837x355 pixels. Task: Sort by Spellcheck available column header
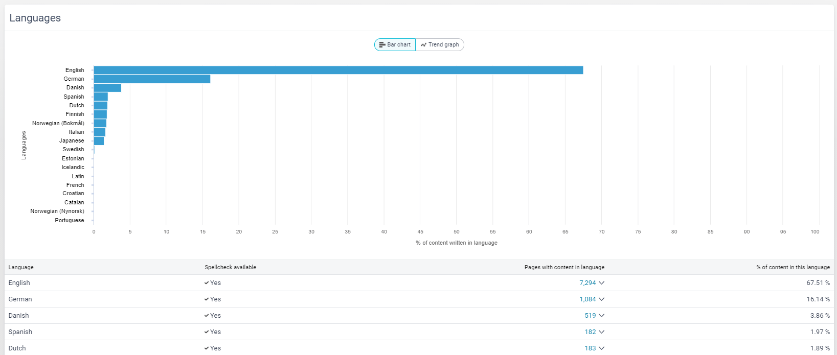(230, 267)
